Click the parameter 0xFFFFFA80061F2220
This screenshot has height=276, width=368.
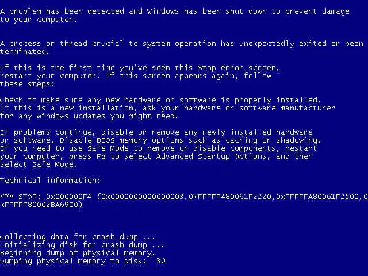tap(230, 196)
